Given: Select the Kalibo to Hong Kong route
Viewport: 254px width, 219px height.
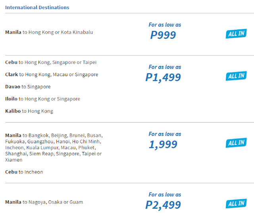Looking at the screenshot, I should pos(29,111).
